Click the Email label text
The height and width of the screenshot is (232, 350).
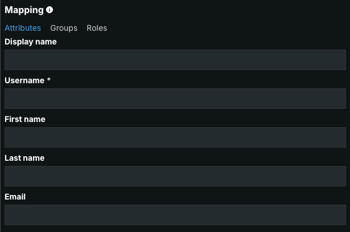(x=15, y=197)
